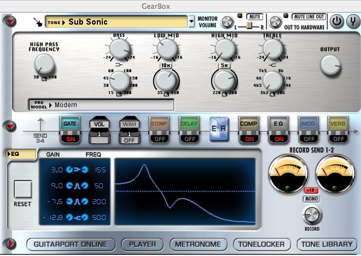Click the 9.0 gain band peak icon

pos(77,185)
